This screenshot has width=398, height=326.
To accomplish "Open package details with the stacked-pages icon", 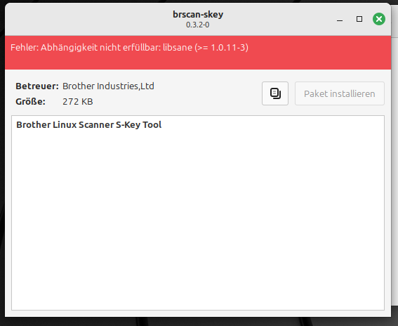I will (275, 93).
